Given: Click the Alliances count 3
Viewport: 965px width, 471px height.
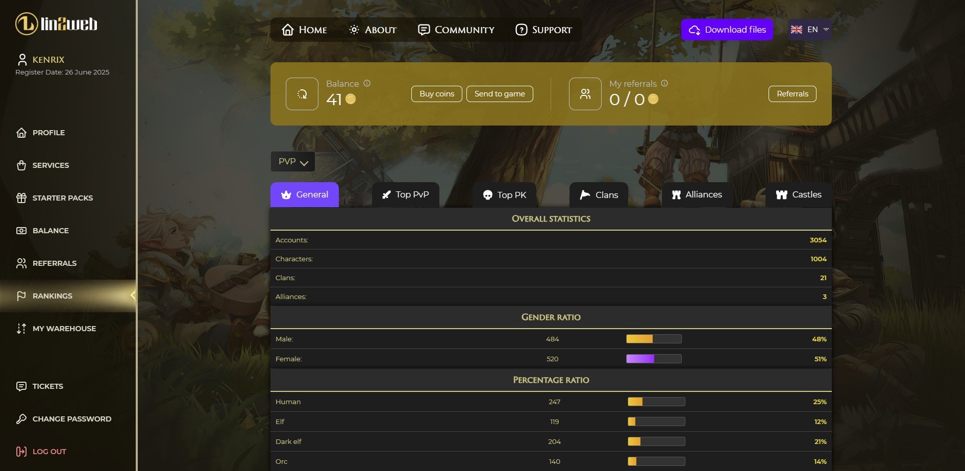Looking at the screenshot, I should pos(825,296).
